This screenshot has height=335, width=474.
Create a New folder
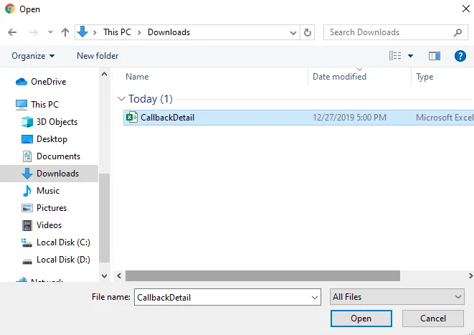pyautogui.click(x=98, y=56)
